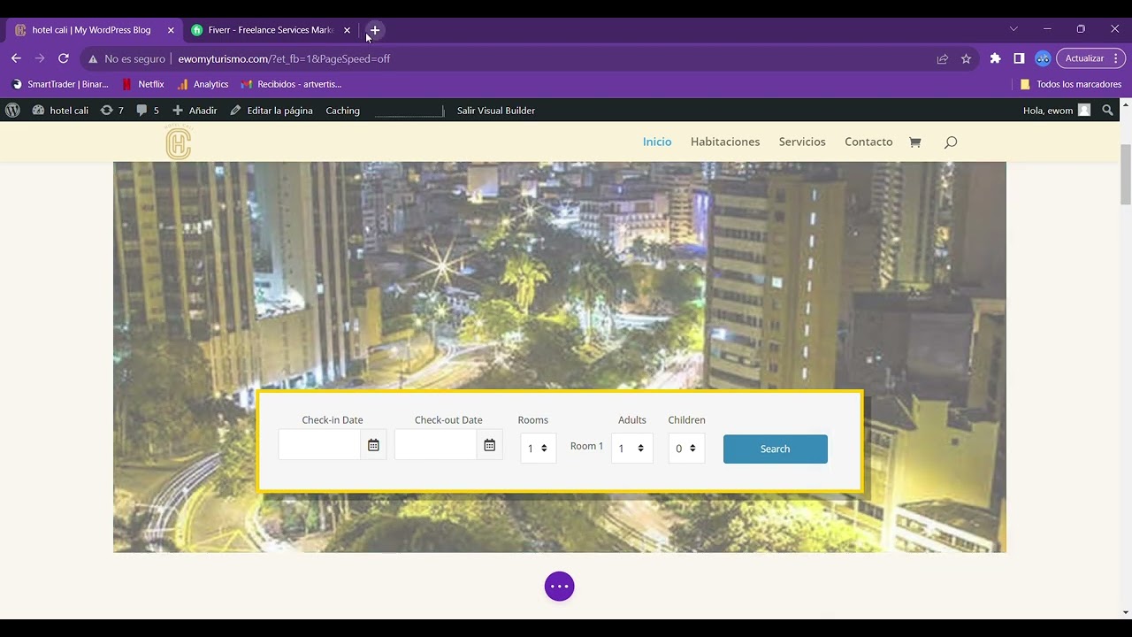Open the Check-in Date calendar icon
This screenshot has height=637, width=1132.
(373, 445)
